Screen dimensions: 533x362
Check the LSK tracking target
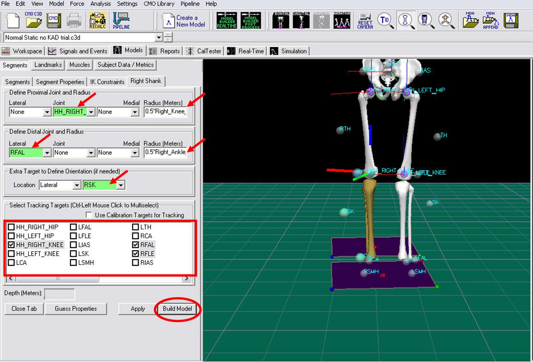click(73, 254)
